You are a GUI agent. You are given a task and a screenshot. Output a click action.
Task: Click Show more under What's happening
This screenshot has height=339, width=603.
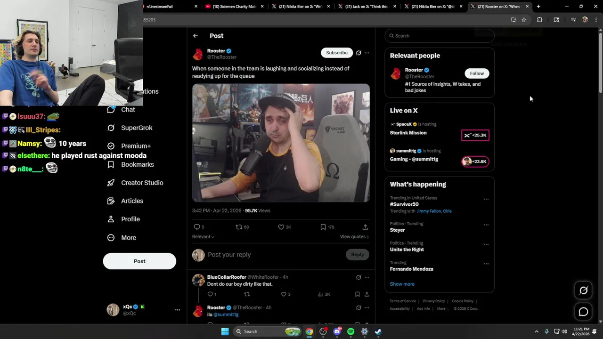pos(402,284)
